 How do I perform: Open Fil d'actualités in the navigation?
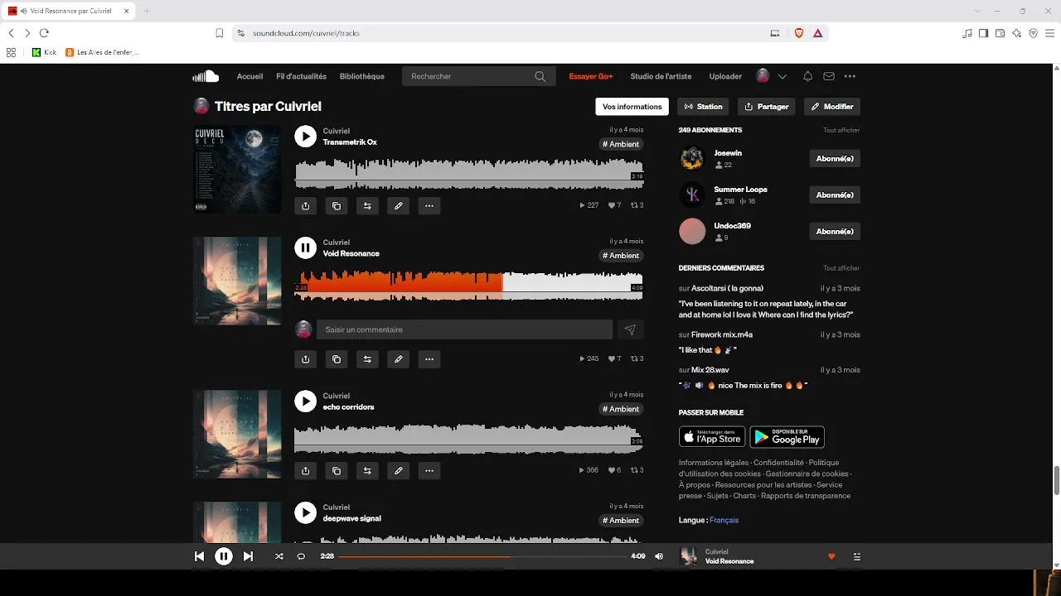tap(301, 76)
